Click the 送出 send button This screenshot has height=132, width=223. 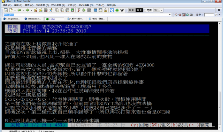(x=157, y=10)
